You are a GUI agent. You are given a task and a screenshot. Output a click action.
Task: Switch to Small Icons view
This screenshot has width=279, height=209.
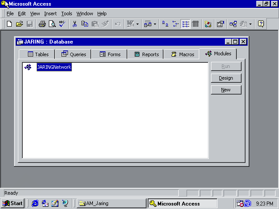175,24
